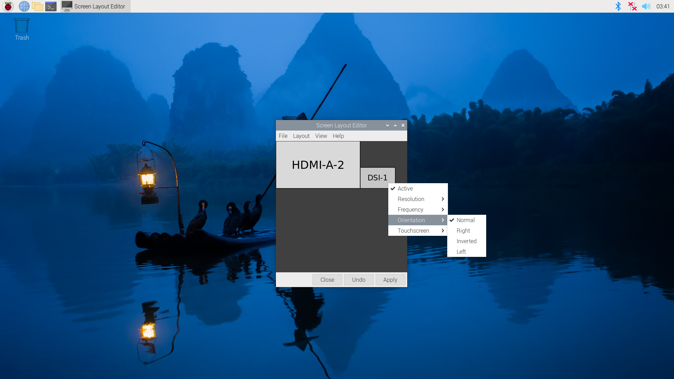Open the View menu
Image resolution: width=674 pixels, height=379 pixels.
tap(321, 136)
